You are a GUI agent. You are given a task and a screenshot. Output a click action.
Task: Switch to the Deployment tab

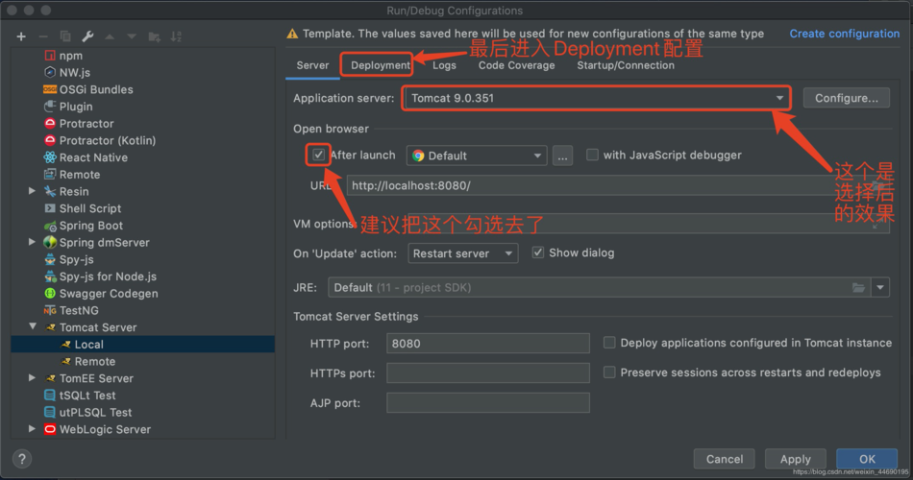click(381, 65)
